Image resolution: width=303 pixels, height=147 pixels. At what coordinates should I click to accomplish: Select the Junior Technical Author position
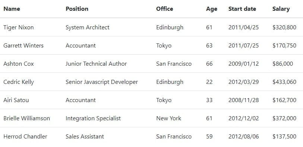(x=96, y=64)
